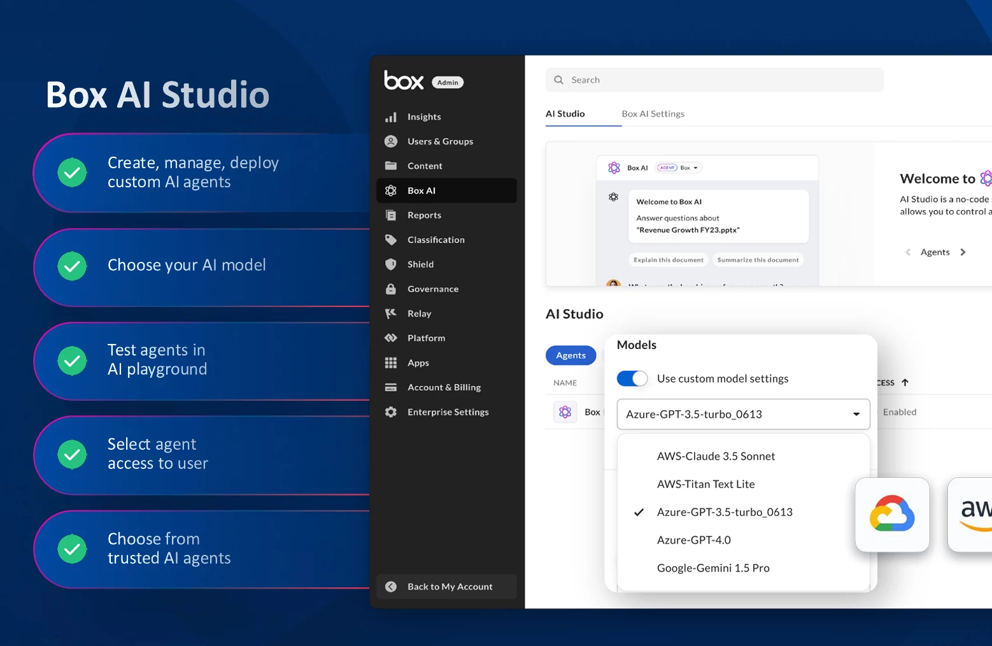Click the Box AI icon in preview header

(x=614, y=168)
